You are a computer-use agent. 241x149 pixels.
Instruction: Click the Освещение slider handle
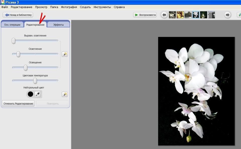26,68
